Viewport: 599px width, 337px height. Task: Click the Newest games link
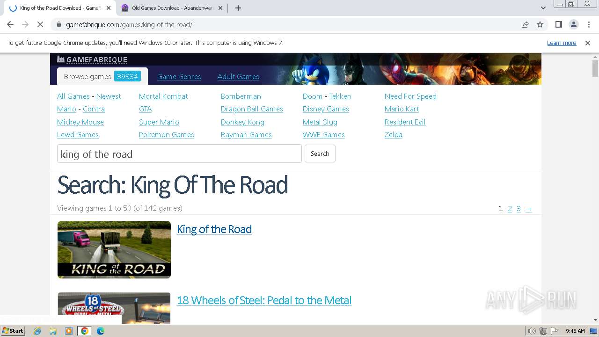pyautogui.click(x=109, y=96)
